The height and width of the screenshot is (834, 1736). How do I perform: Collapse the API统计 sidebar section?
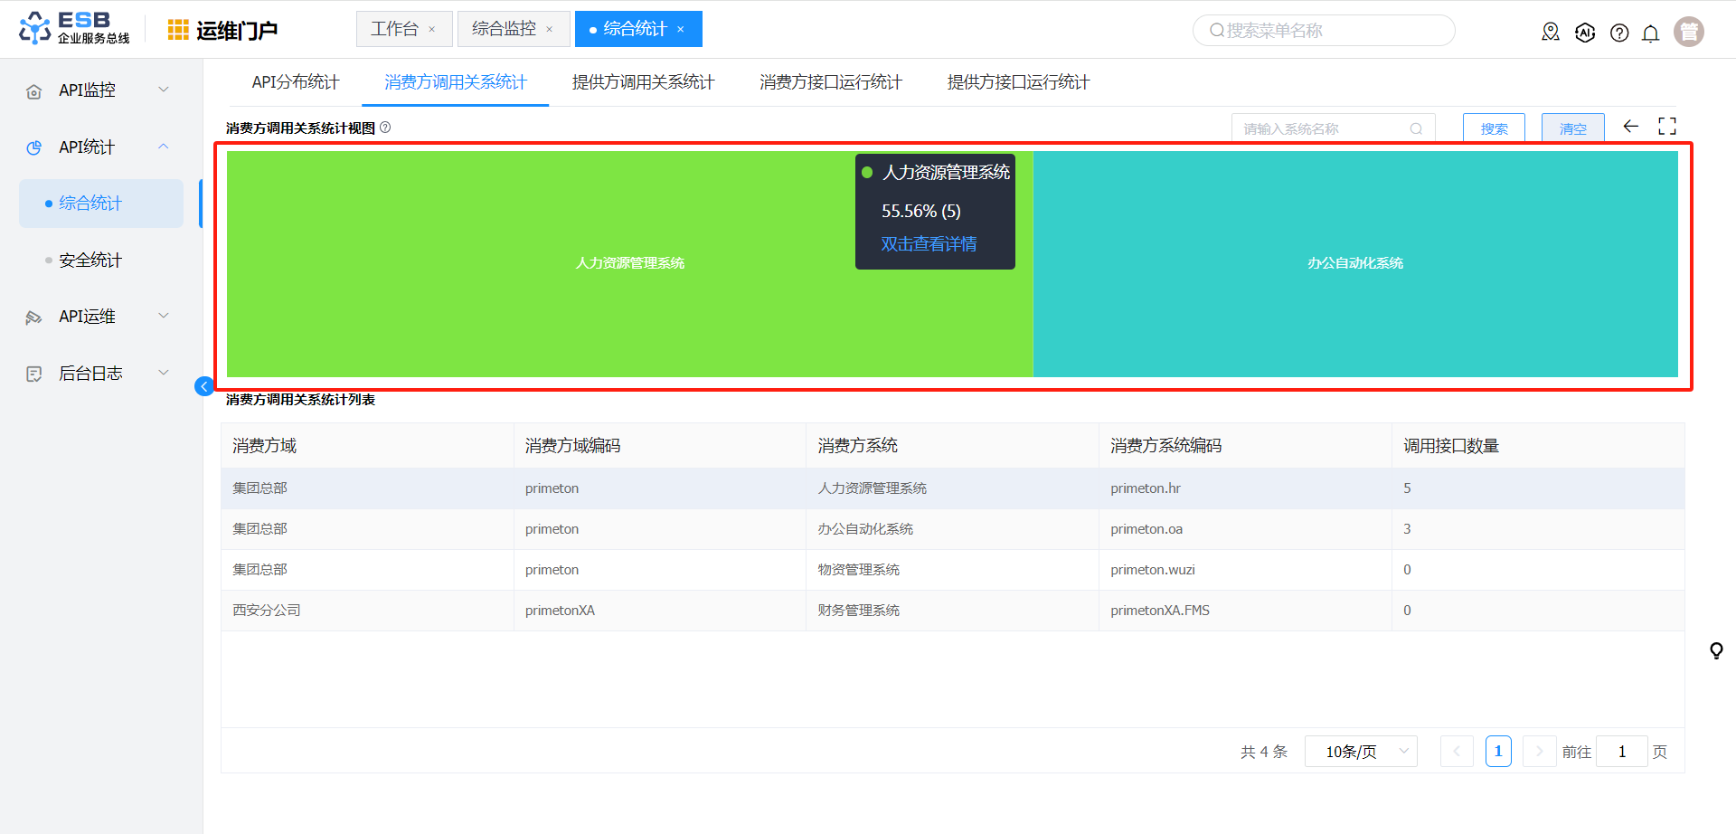coord(99,147)
